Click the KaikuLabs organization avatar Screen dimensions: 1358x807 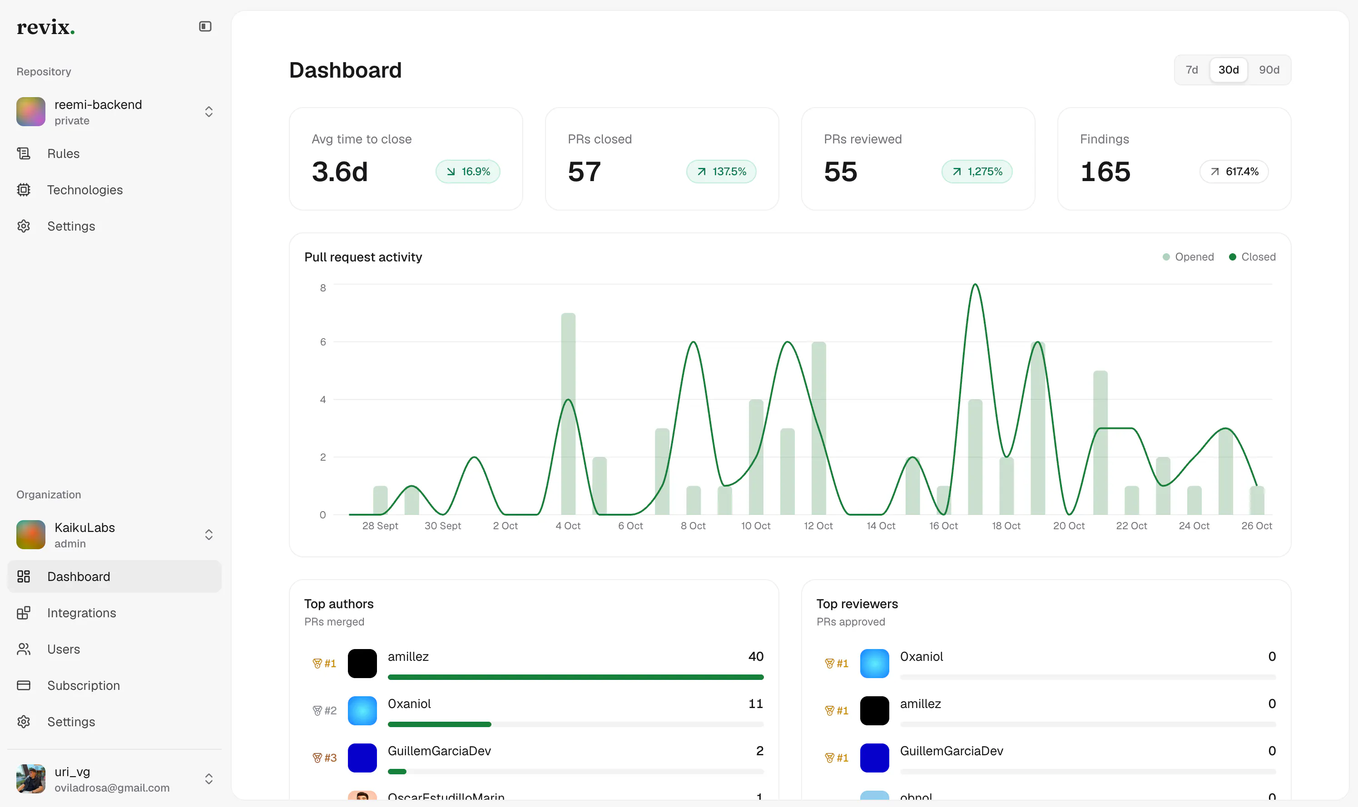click(30, 535)
